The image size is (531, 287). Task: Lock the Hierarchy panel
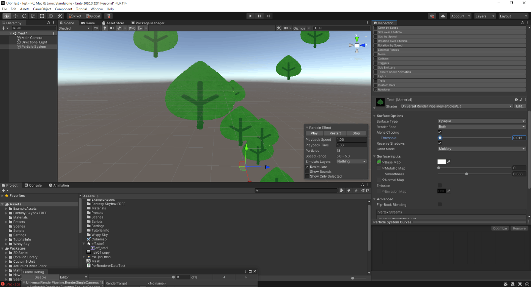(x=49, y=23)
